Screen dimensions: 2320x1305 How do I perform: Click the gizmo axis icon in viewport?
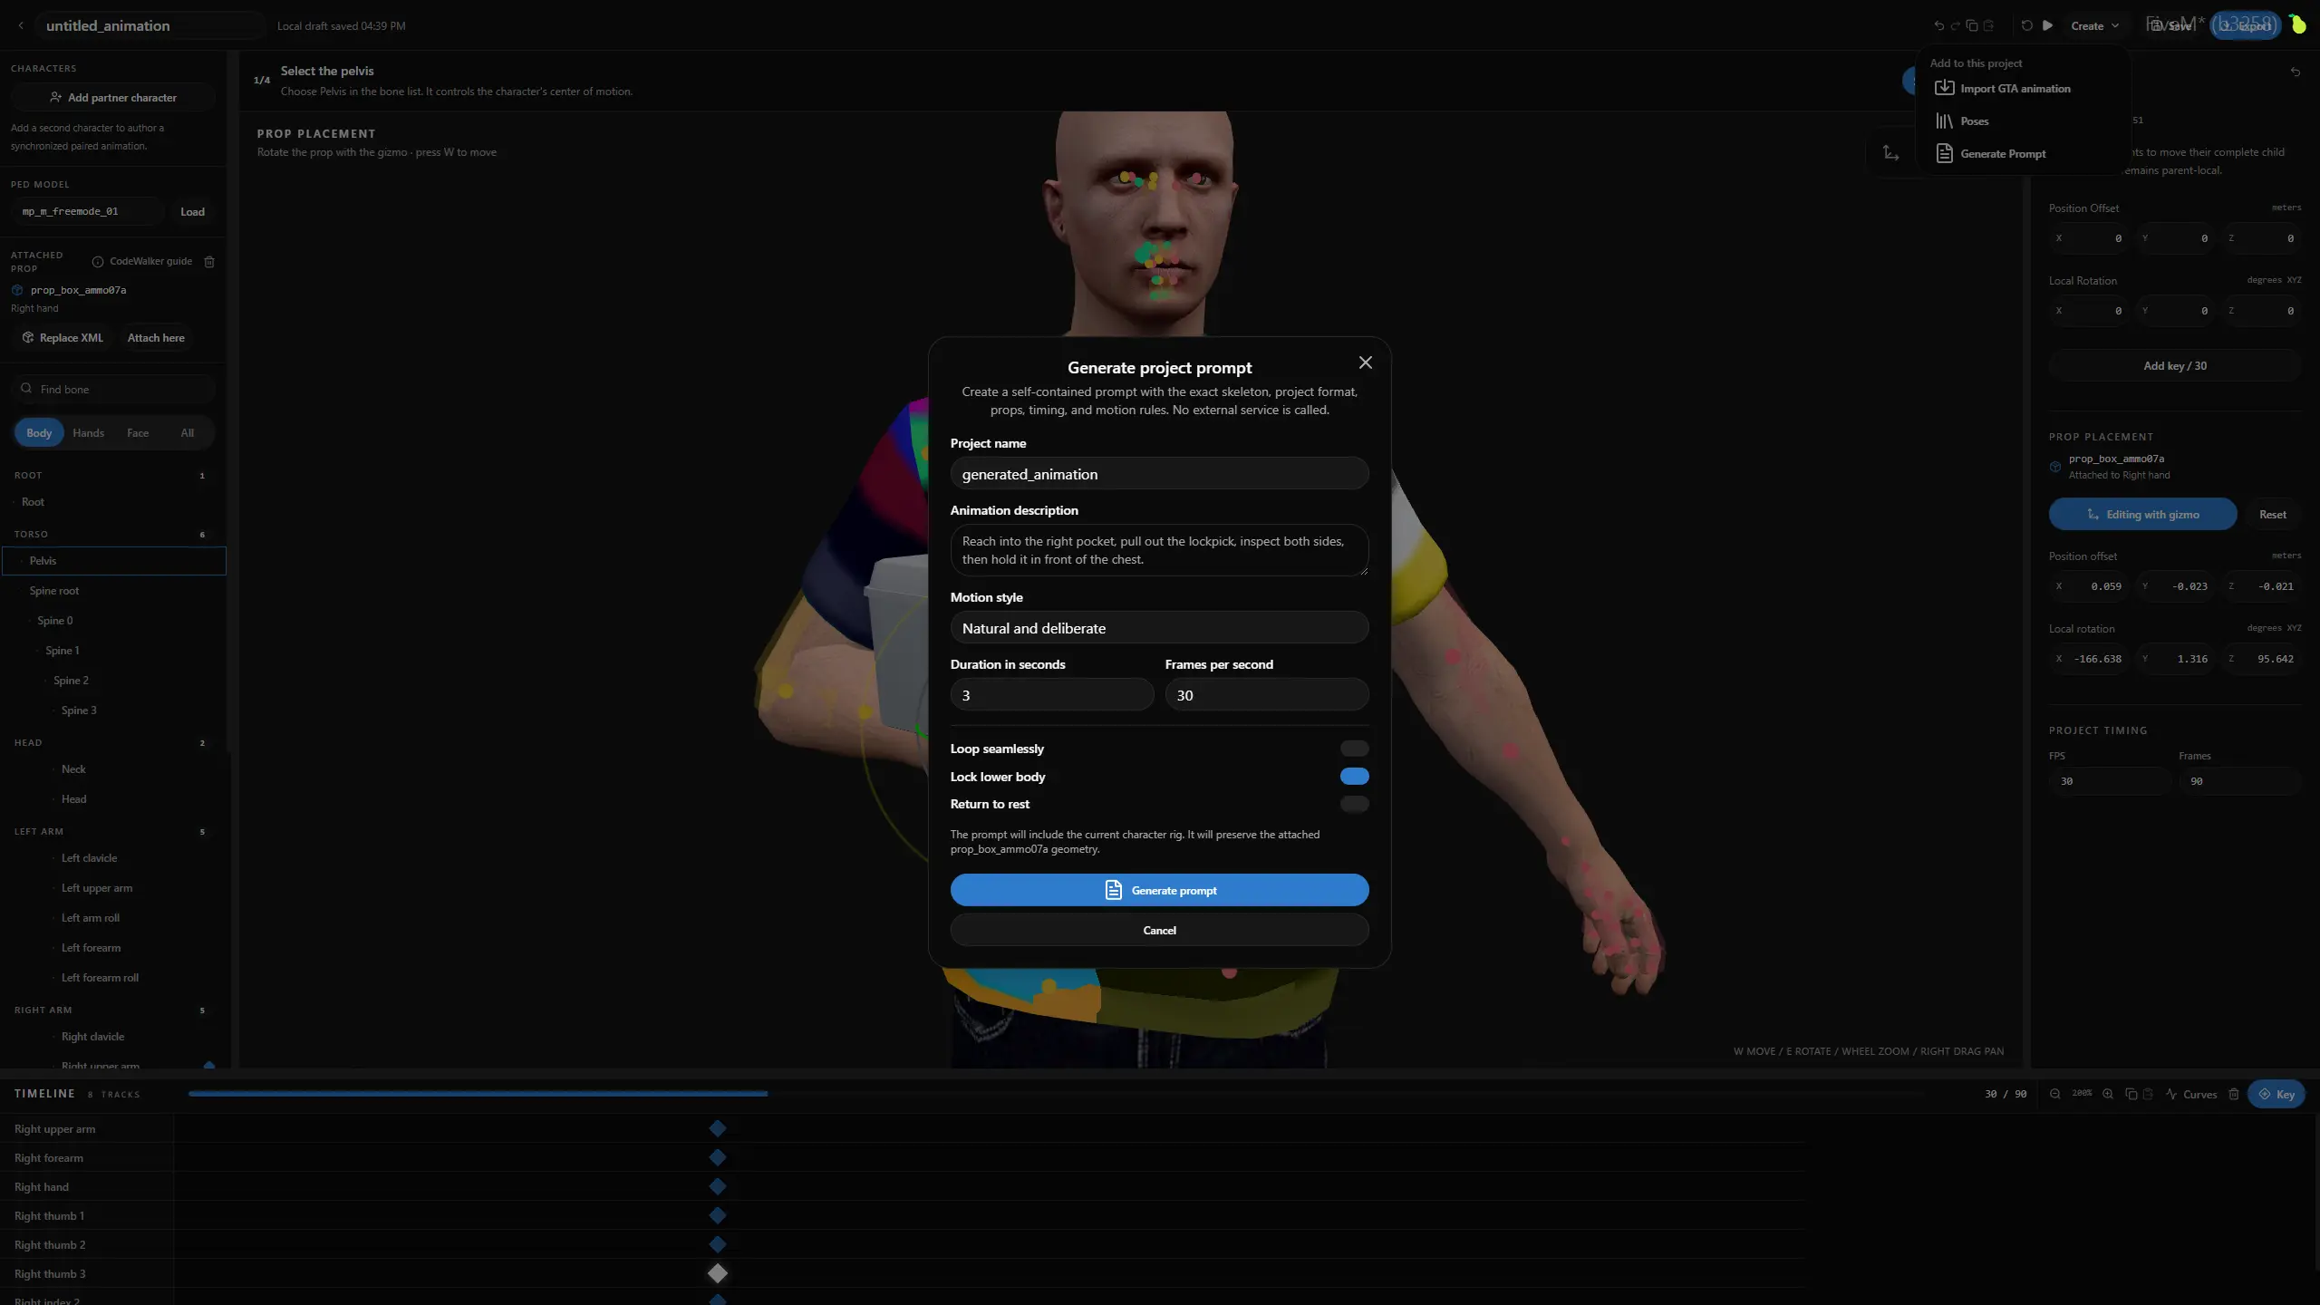pyautogui.click(x=1890, y=152)
